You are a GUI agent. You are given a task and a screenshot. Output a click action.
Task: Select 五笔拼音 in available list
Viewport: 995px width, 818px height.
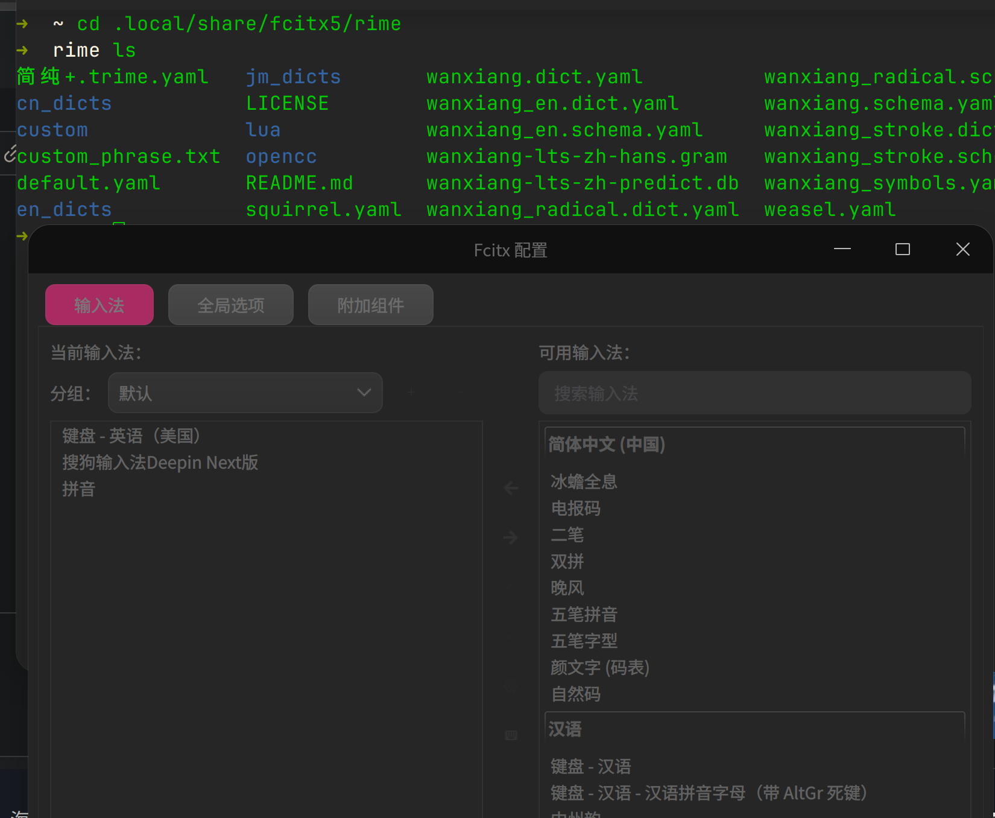point(754,614)
